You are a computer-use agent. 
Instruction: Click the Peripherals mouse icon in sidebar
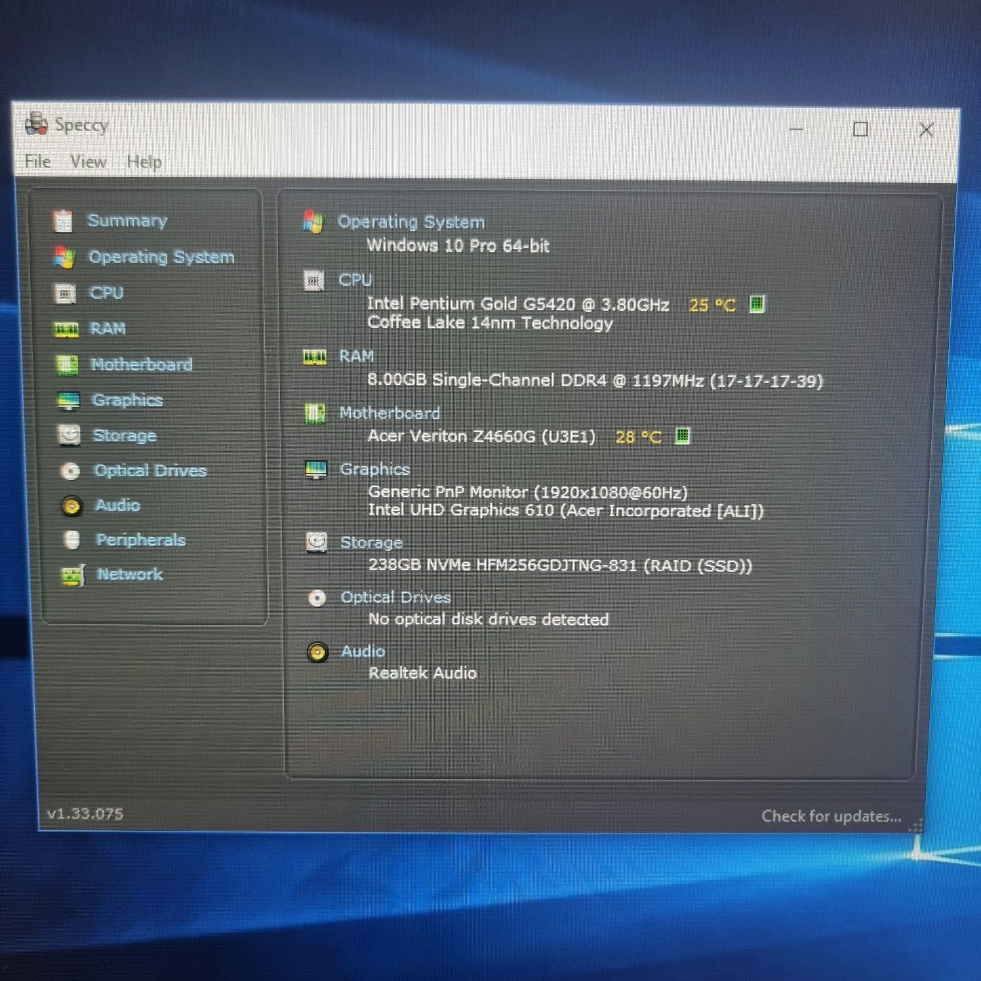[x=72, y=540]
